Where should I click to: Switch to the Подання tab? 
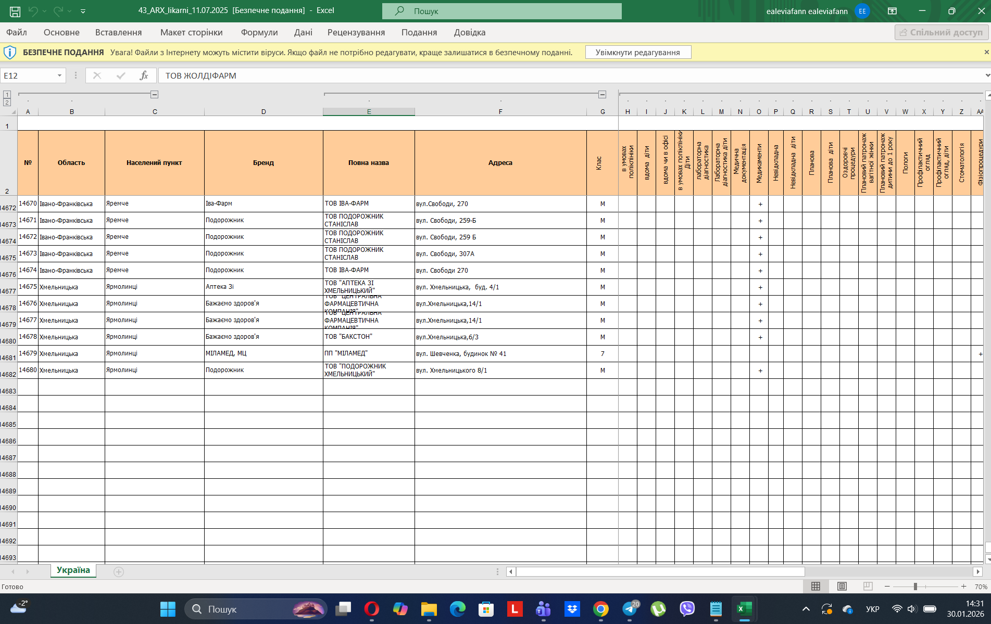click(x=419, y=32)
